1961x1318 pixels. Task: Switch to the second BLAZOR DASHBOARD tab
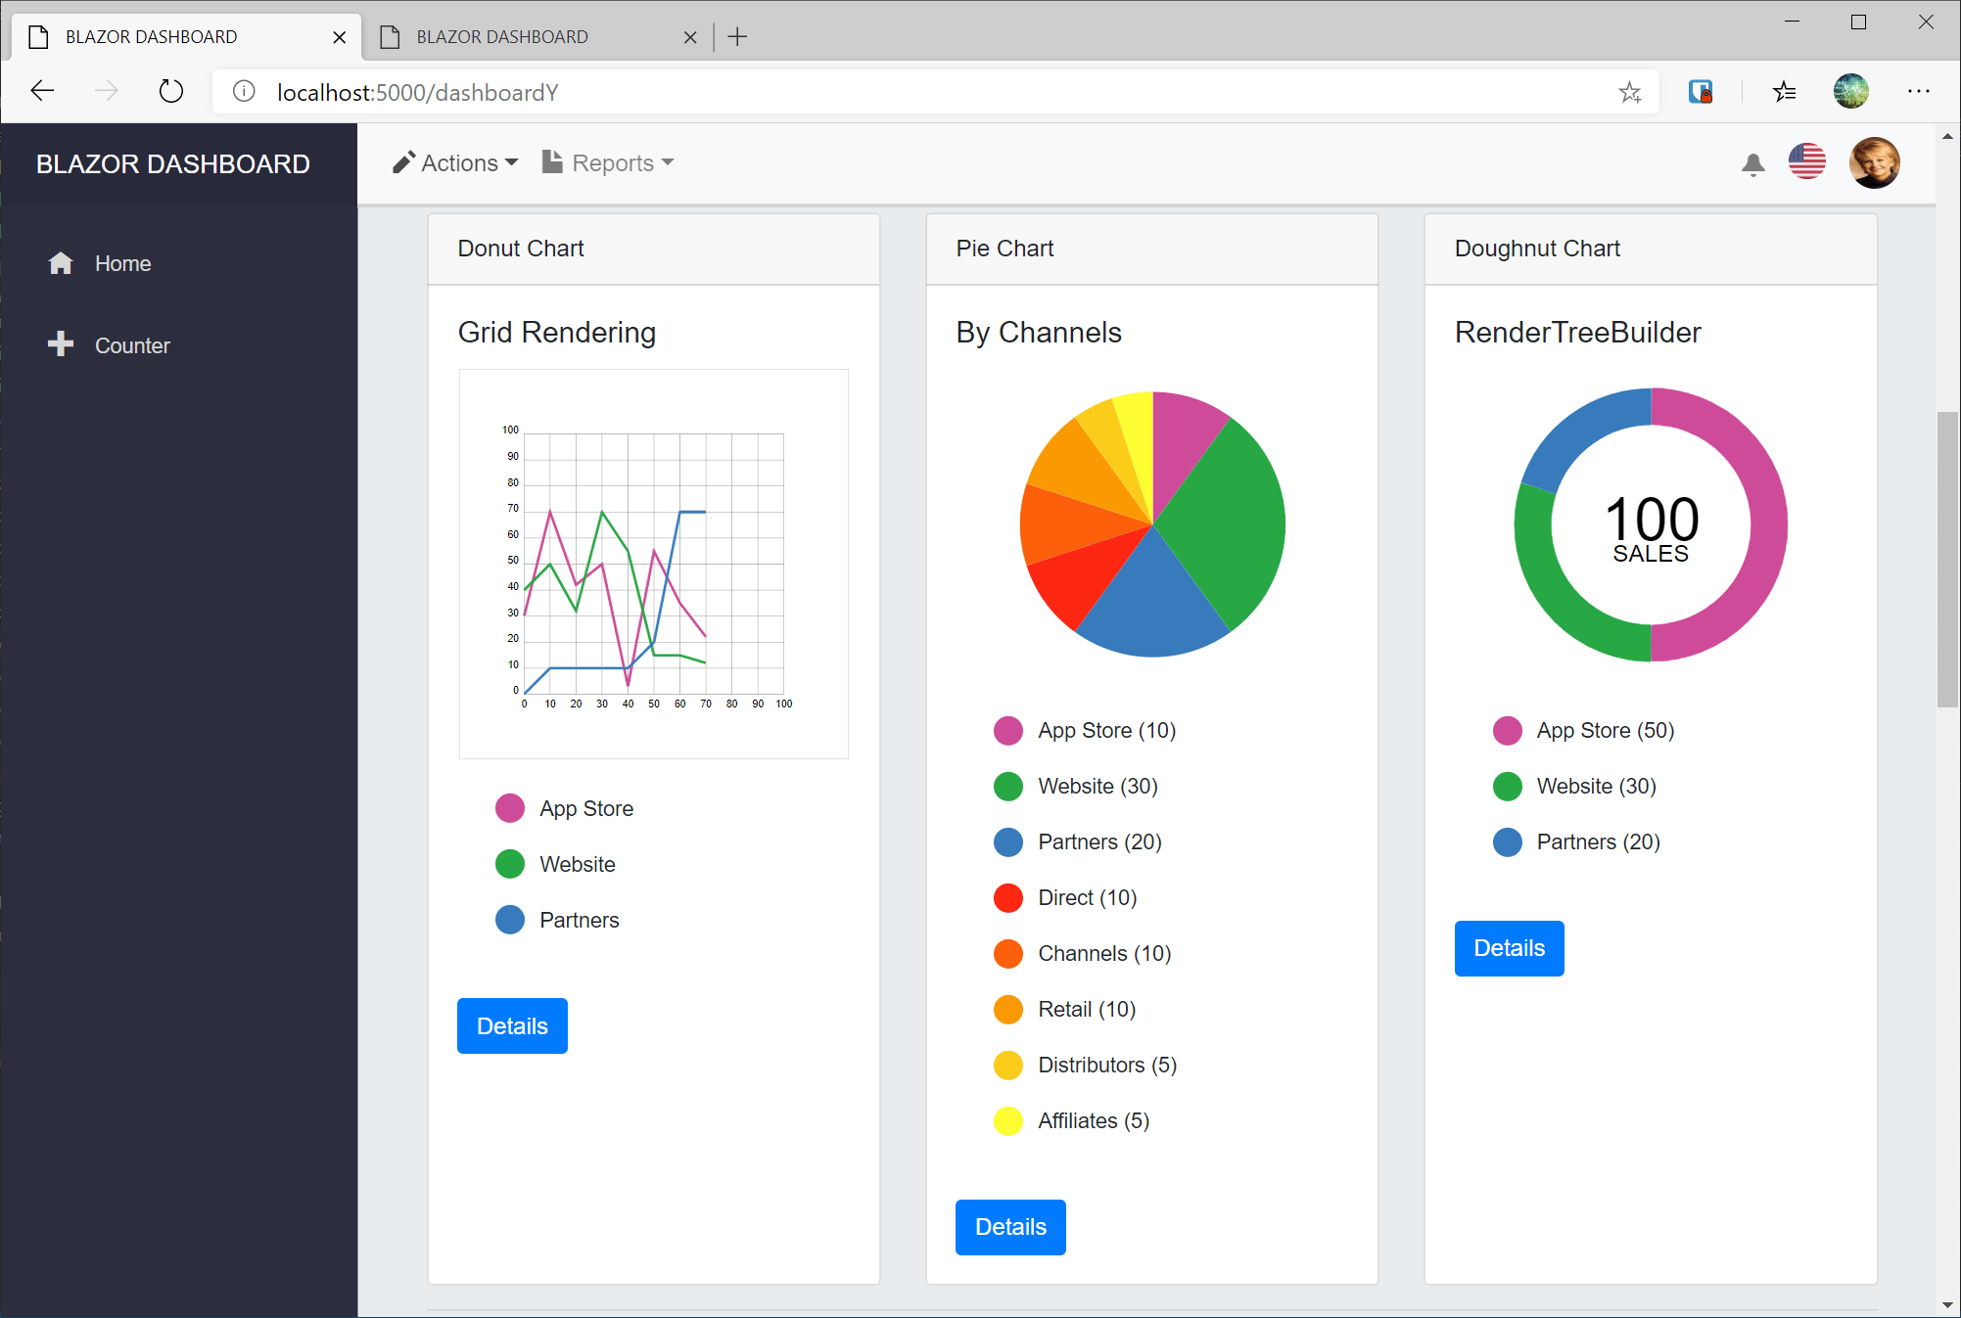502,37
